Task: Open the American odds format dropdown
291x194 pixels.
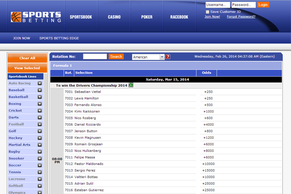Action: tap(148, 57)
